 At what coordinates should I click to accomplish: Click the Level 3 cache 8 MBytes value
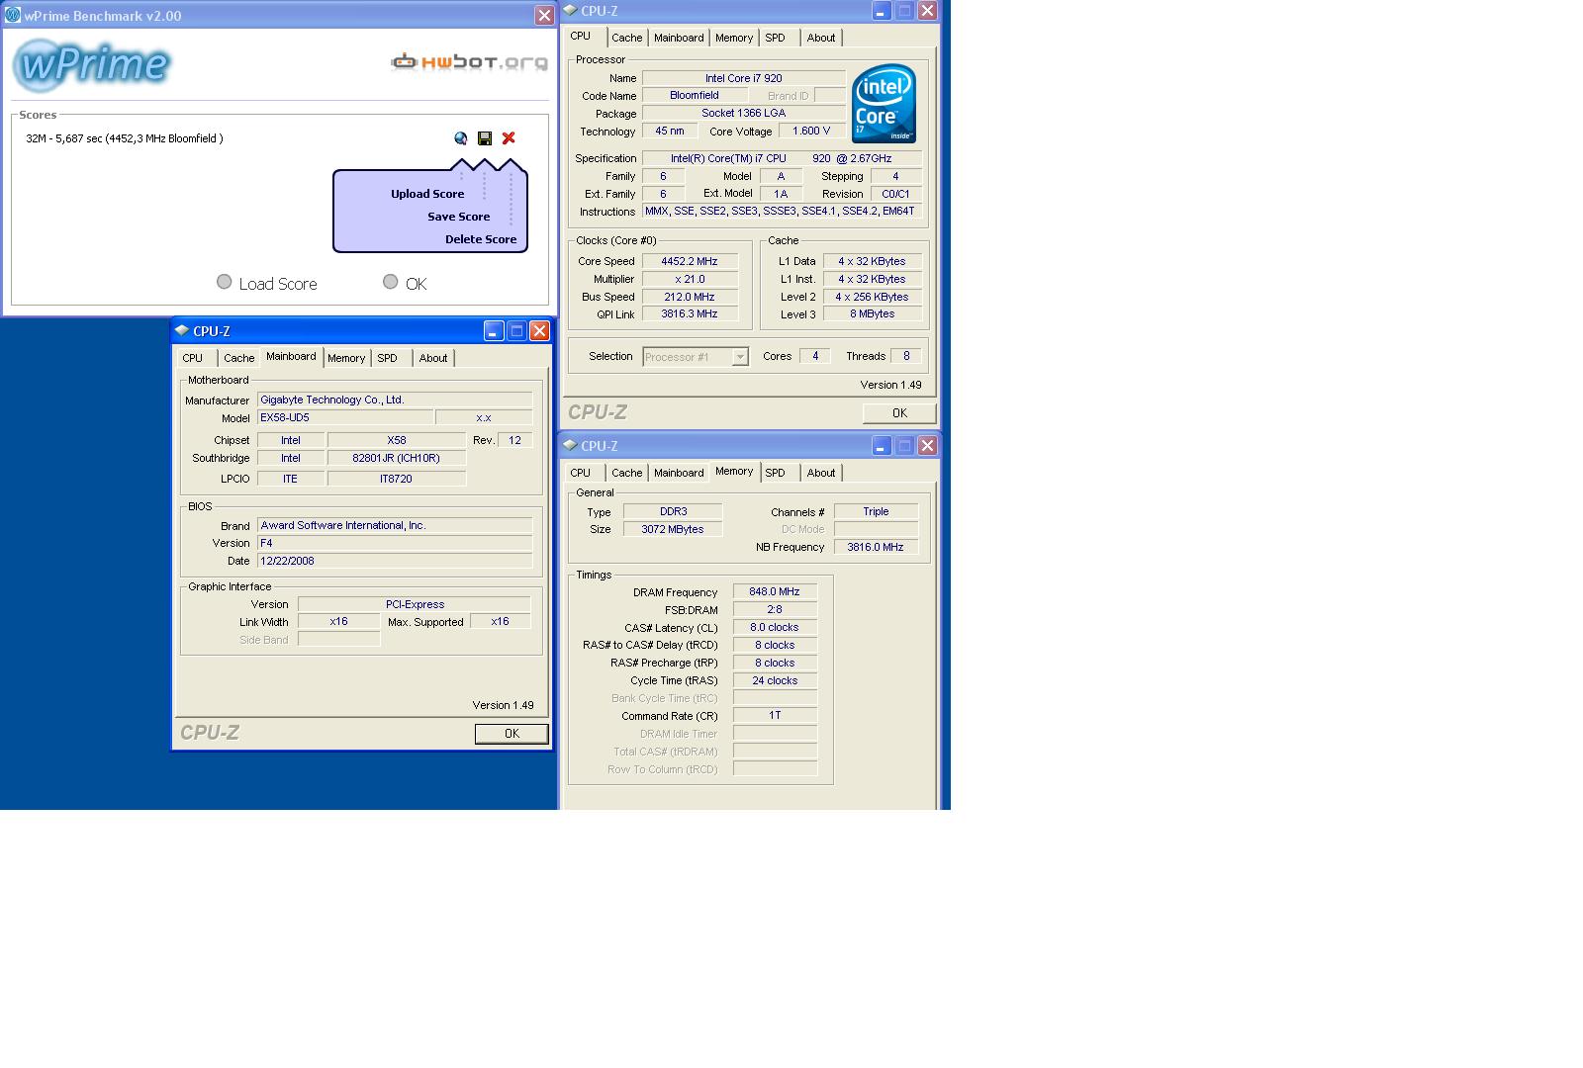point(873,314)
